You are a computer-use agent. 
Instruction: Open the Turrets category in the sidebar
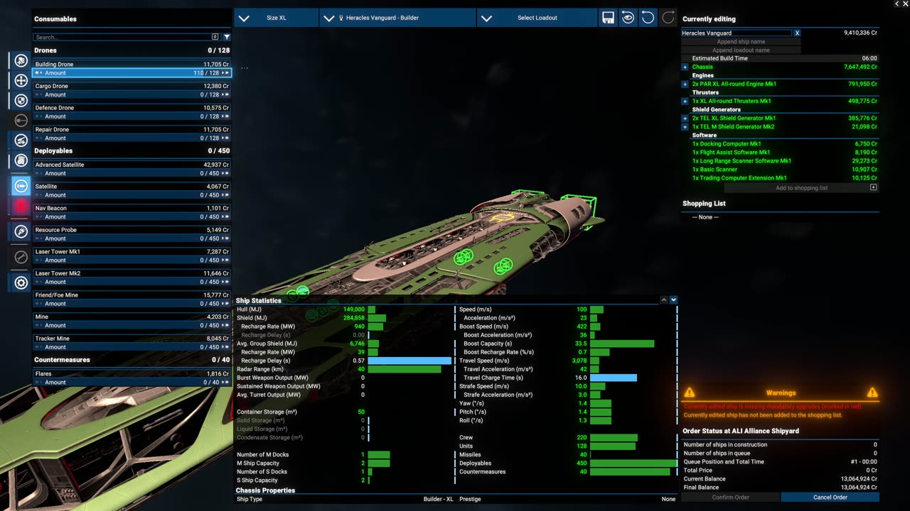21,140
